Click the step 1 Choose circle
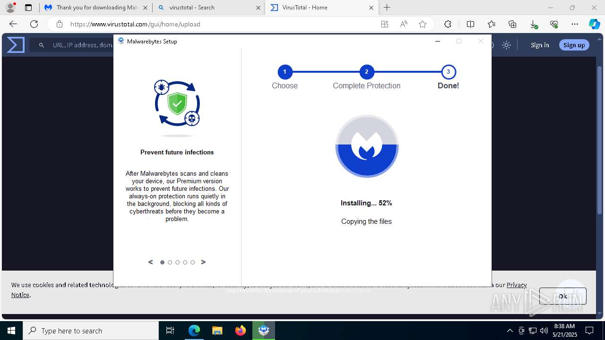This screenshot has width=605, height=340. coord(285,72)
